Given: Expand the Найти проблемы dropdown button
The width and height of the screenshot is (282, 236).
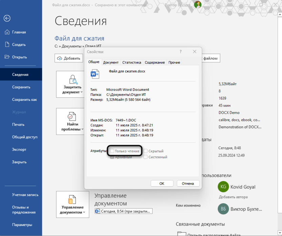Looking at the screenshot, I should coord(70,121).
